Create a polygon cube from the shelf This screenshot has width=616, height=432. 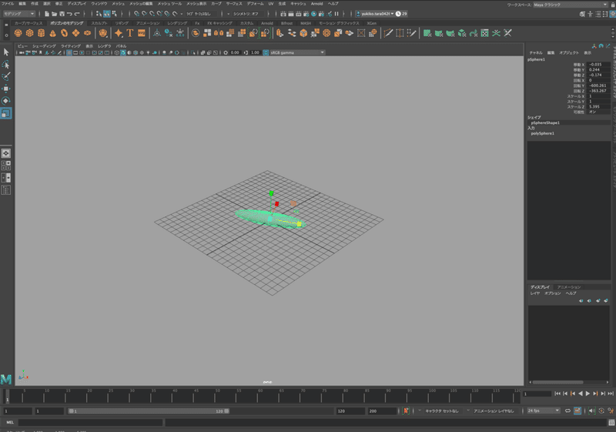pos(29,33)
